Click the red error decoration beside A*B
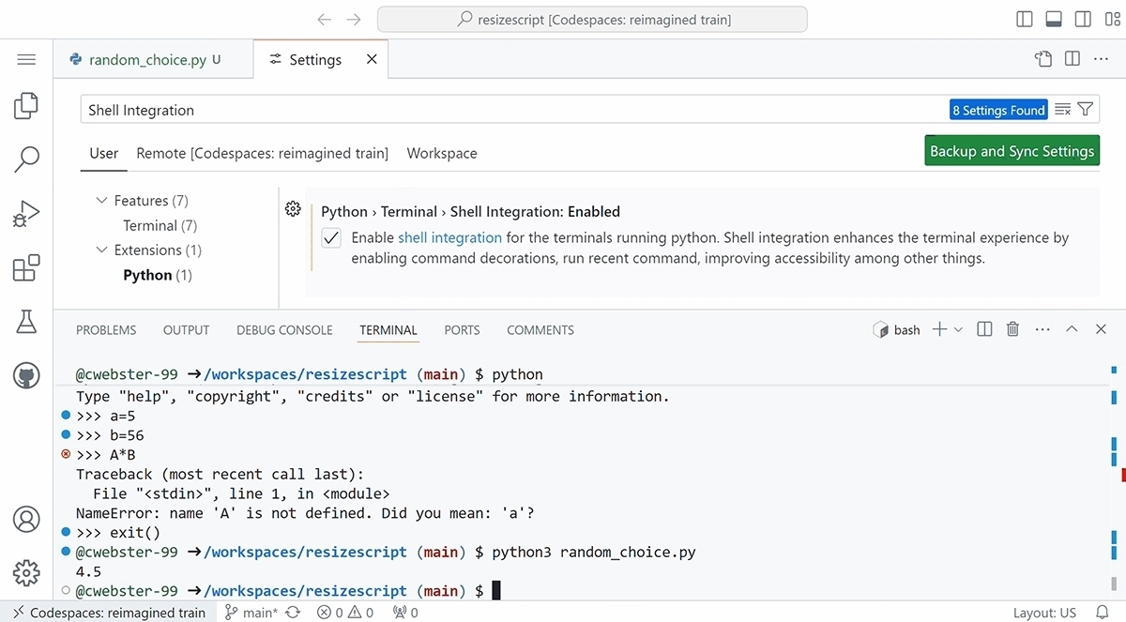Image resolution: width=1126 pixels, height=622 pixels. [x=66, y=454]
